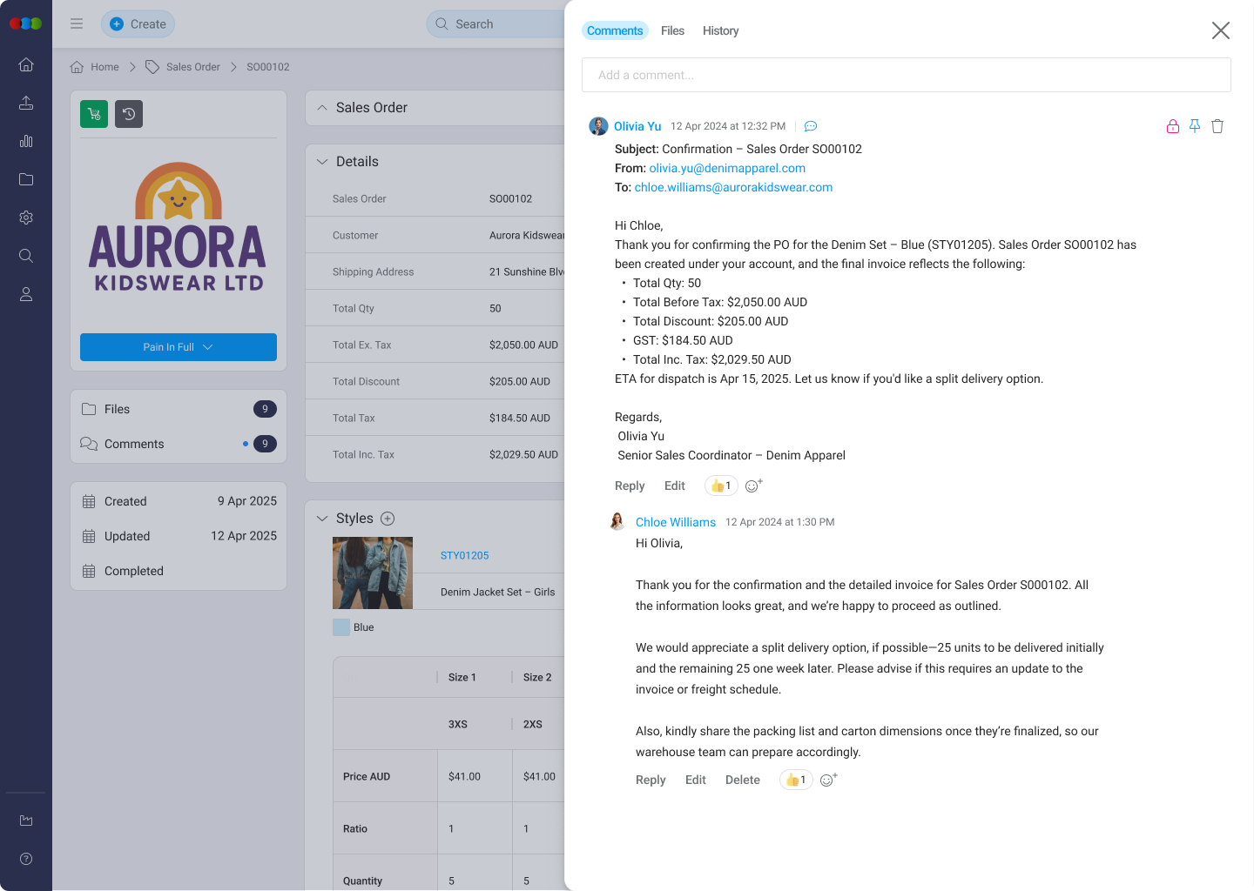Delete Olivia Yu's comment via trash icon

coord(1217,126)
